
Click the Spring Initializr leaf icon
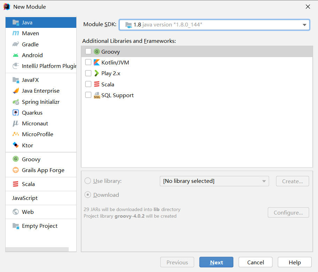(x=16, y=102)
